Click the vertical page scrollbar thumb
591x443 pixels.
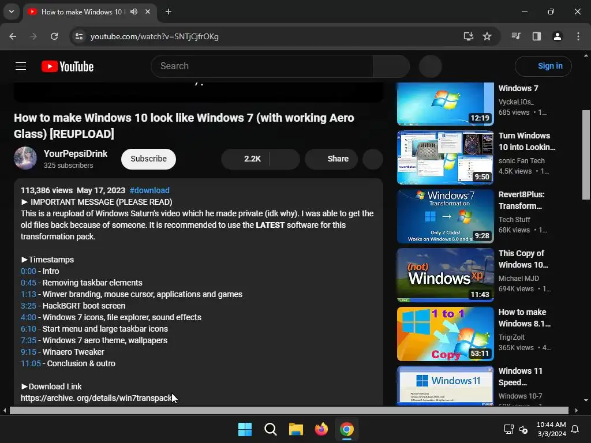point(586,155)
